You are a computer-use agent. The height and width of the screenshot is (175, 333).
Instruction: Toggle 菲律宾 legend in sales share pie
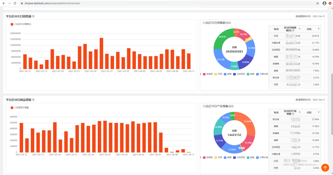pos(208,74)
